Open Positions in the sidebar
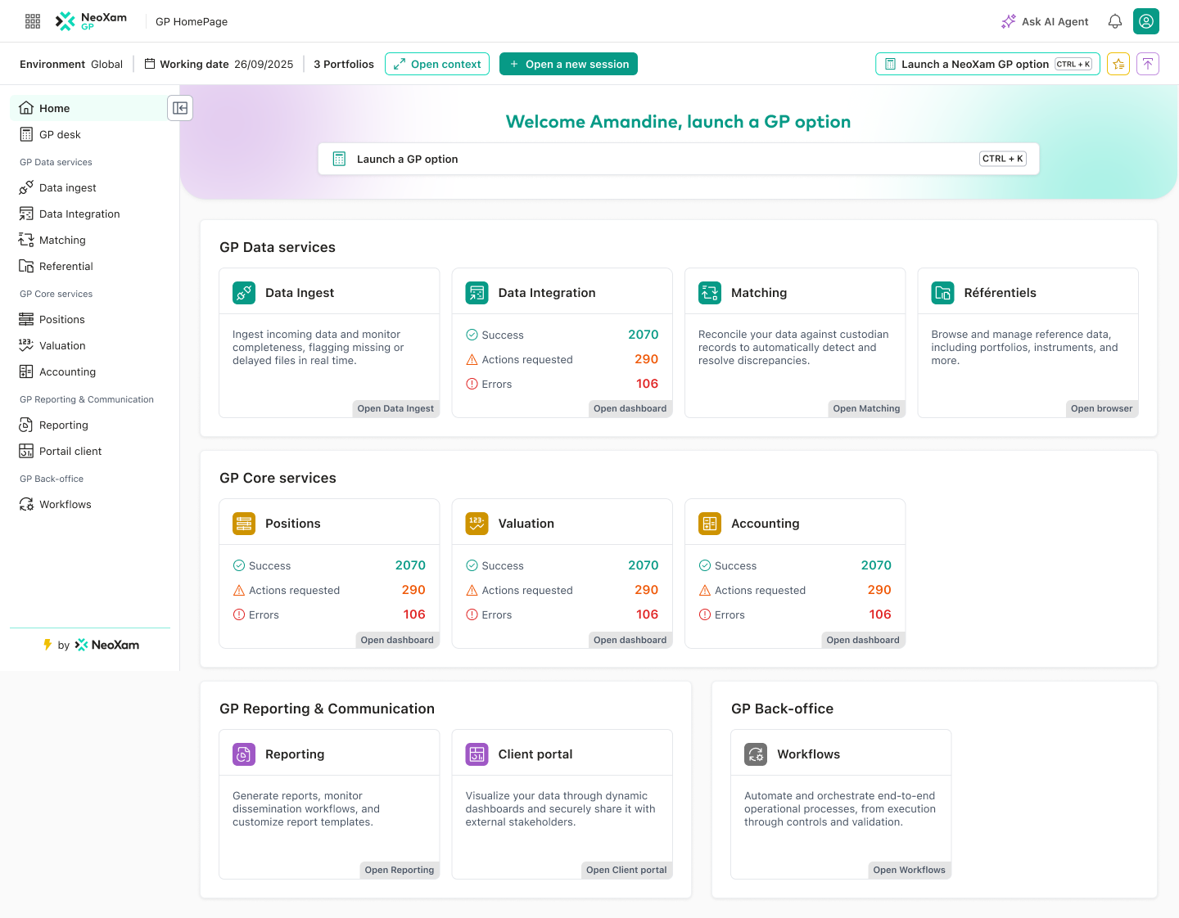This screenshot has height=918, width=1179. (88, 319)
